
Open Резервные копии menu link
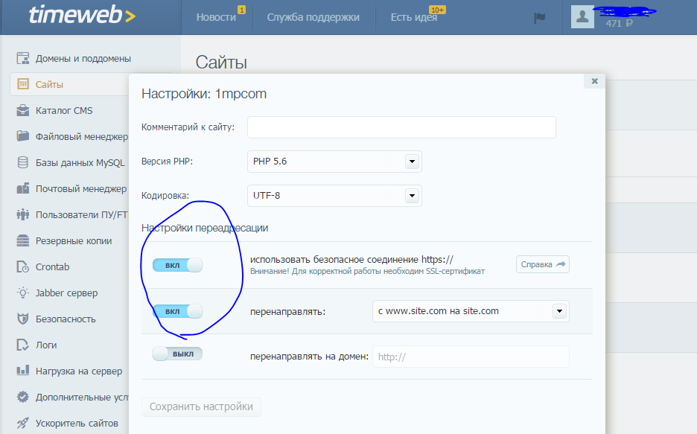[74, 240]
